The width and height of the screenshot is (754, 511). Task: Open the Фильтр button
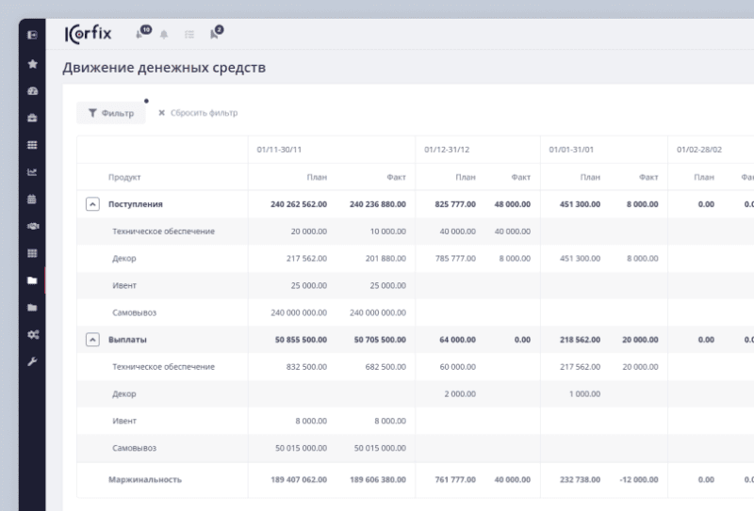click(x=111, y=113)
